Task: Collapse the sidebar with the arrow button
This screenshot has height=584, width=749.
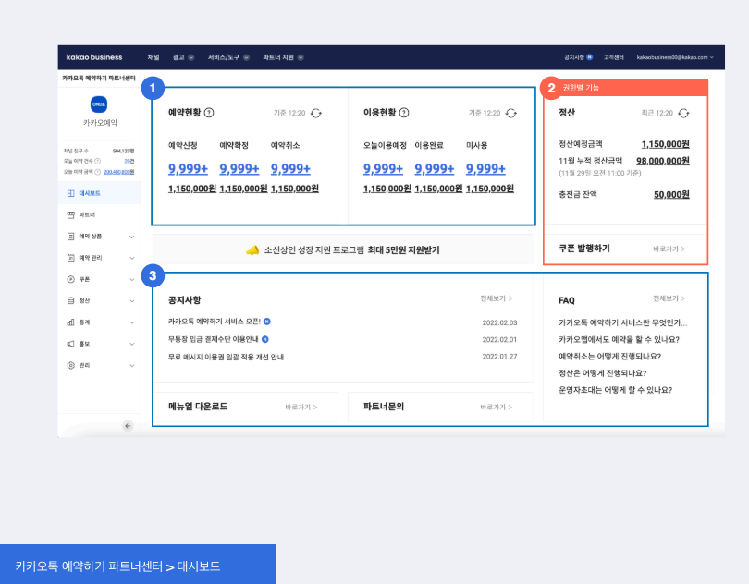Action: 128,425
